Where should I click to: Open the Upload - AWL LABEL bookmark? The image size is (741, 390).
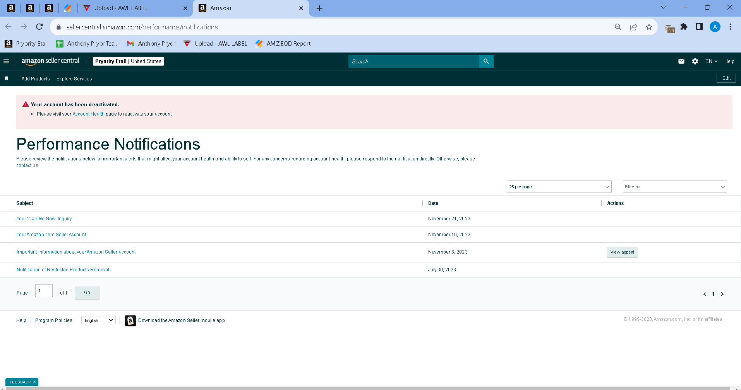tap(215, 44)
